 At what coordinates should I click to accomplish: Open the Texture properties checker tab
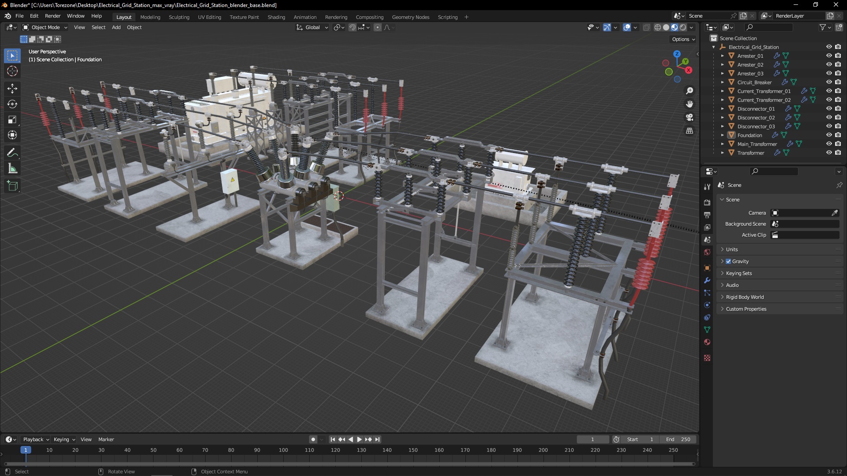pyautogui.click(x=707, y=358)
